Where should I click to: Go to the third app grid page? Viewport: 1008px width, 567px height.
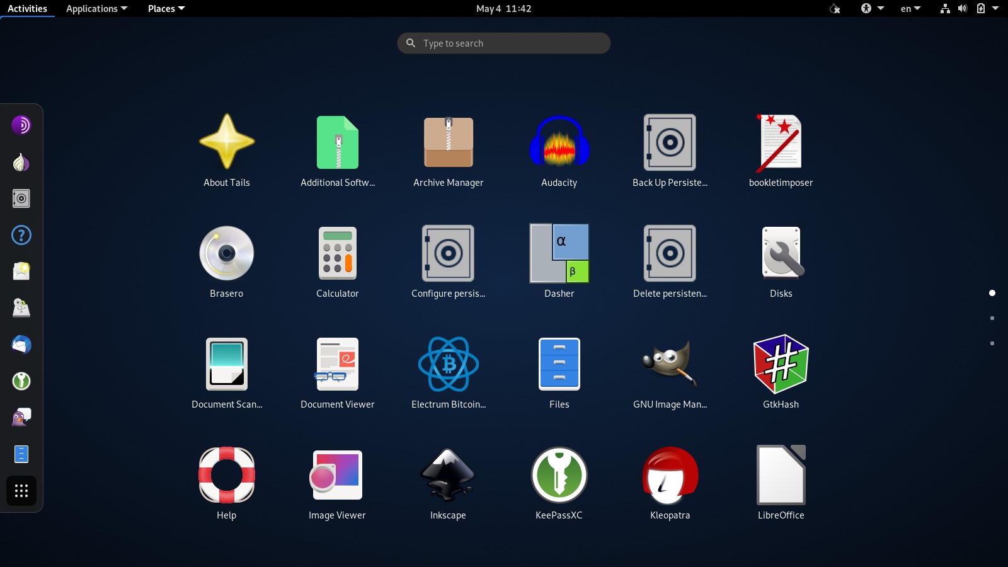point(992,343)
